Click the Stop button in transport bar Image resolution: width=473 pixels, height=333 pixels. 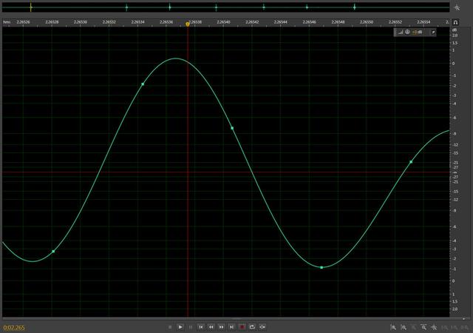pyautogui.click(x=170, y=326)
